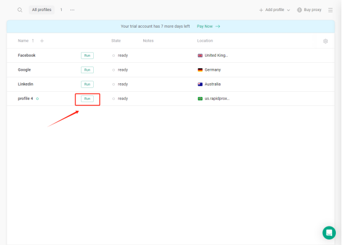Open the Facebook profile name
This screenshot has width=342, height=245.
pos(27,55)
